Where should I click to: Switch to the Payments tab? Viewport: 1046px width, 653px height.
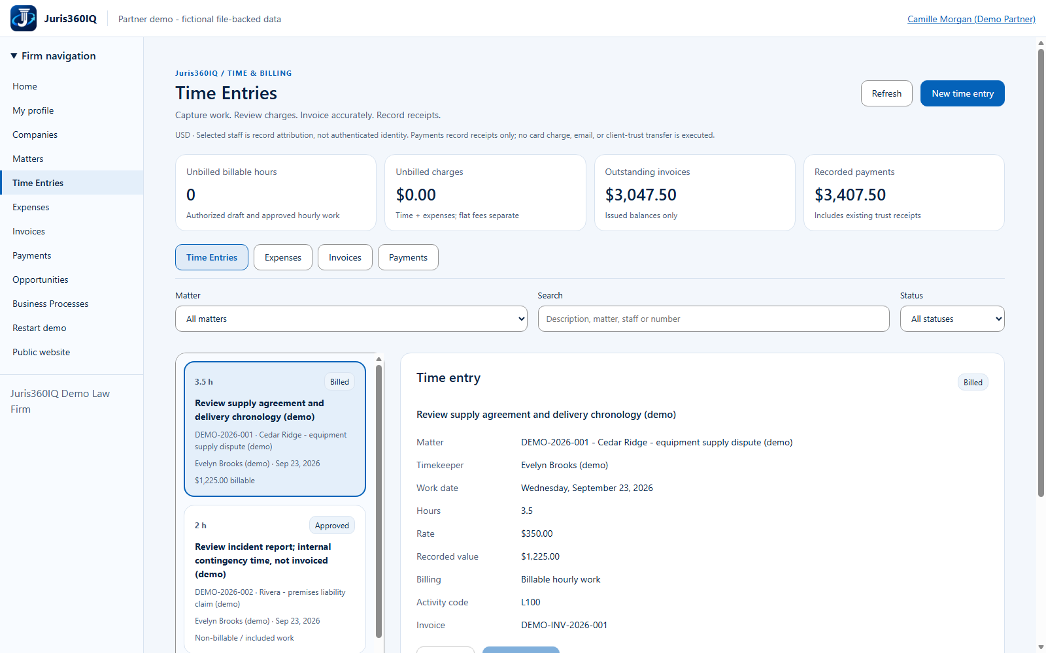(x=408, y=257)
